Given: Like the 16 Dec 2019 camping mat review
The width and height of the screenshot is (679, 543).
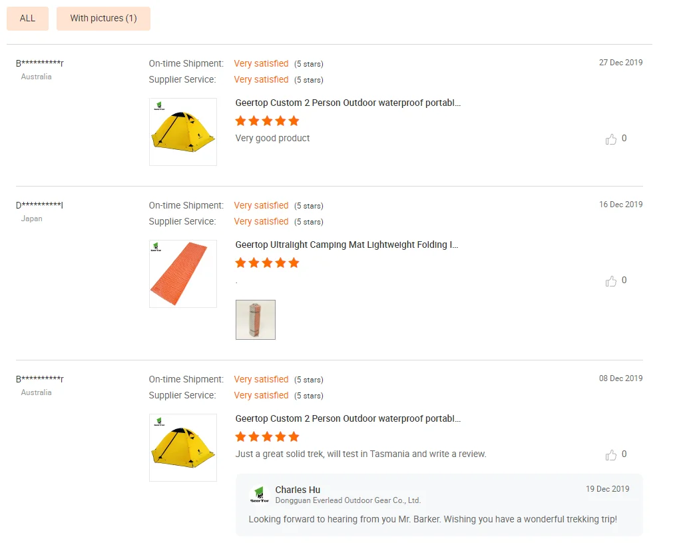Looking at the screenshot, I should (x=611, y=281).
